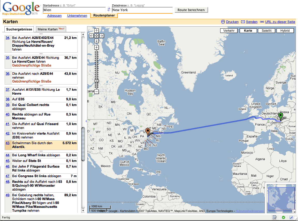This screenshot has width=298, height=221.
Task: Open step 49 link Mass Pike
Action: tap(7, 195)
